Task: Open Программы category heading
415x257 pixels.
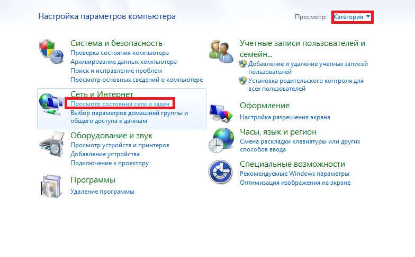Action: coord(93,179)
